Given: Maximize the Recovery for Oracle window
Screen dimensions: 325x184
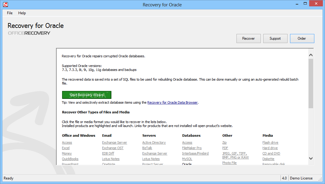Looking at the screenshot, I should [x=305, y=4].
